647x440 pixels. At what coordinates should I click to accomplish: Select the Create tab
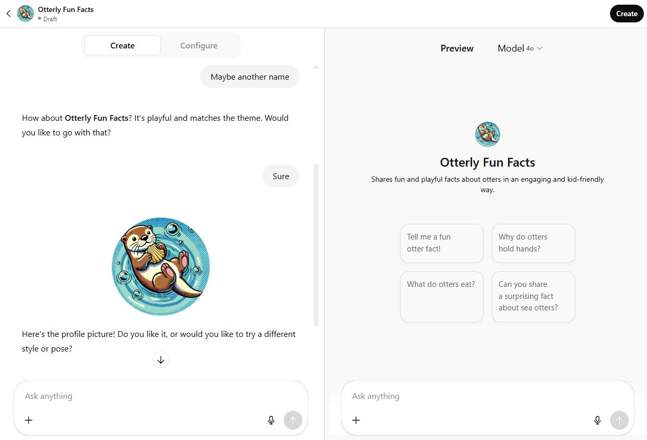point(122,46)
